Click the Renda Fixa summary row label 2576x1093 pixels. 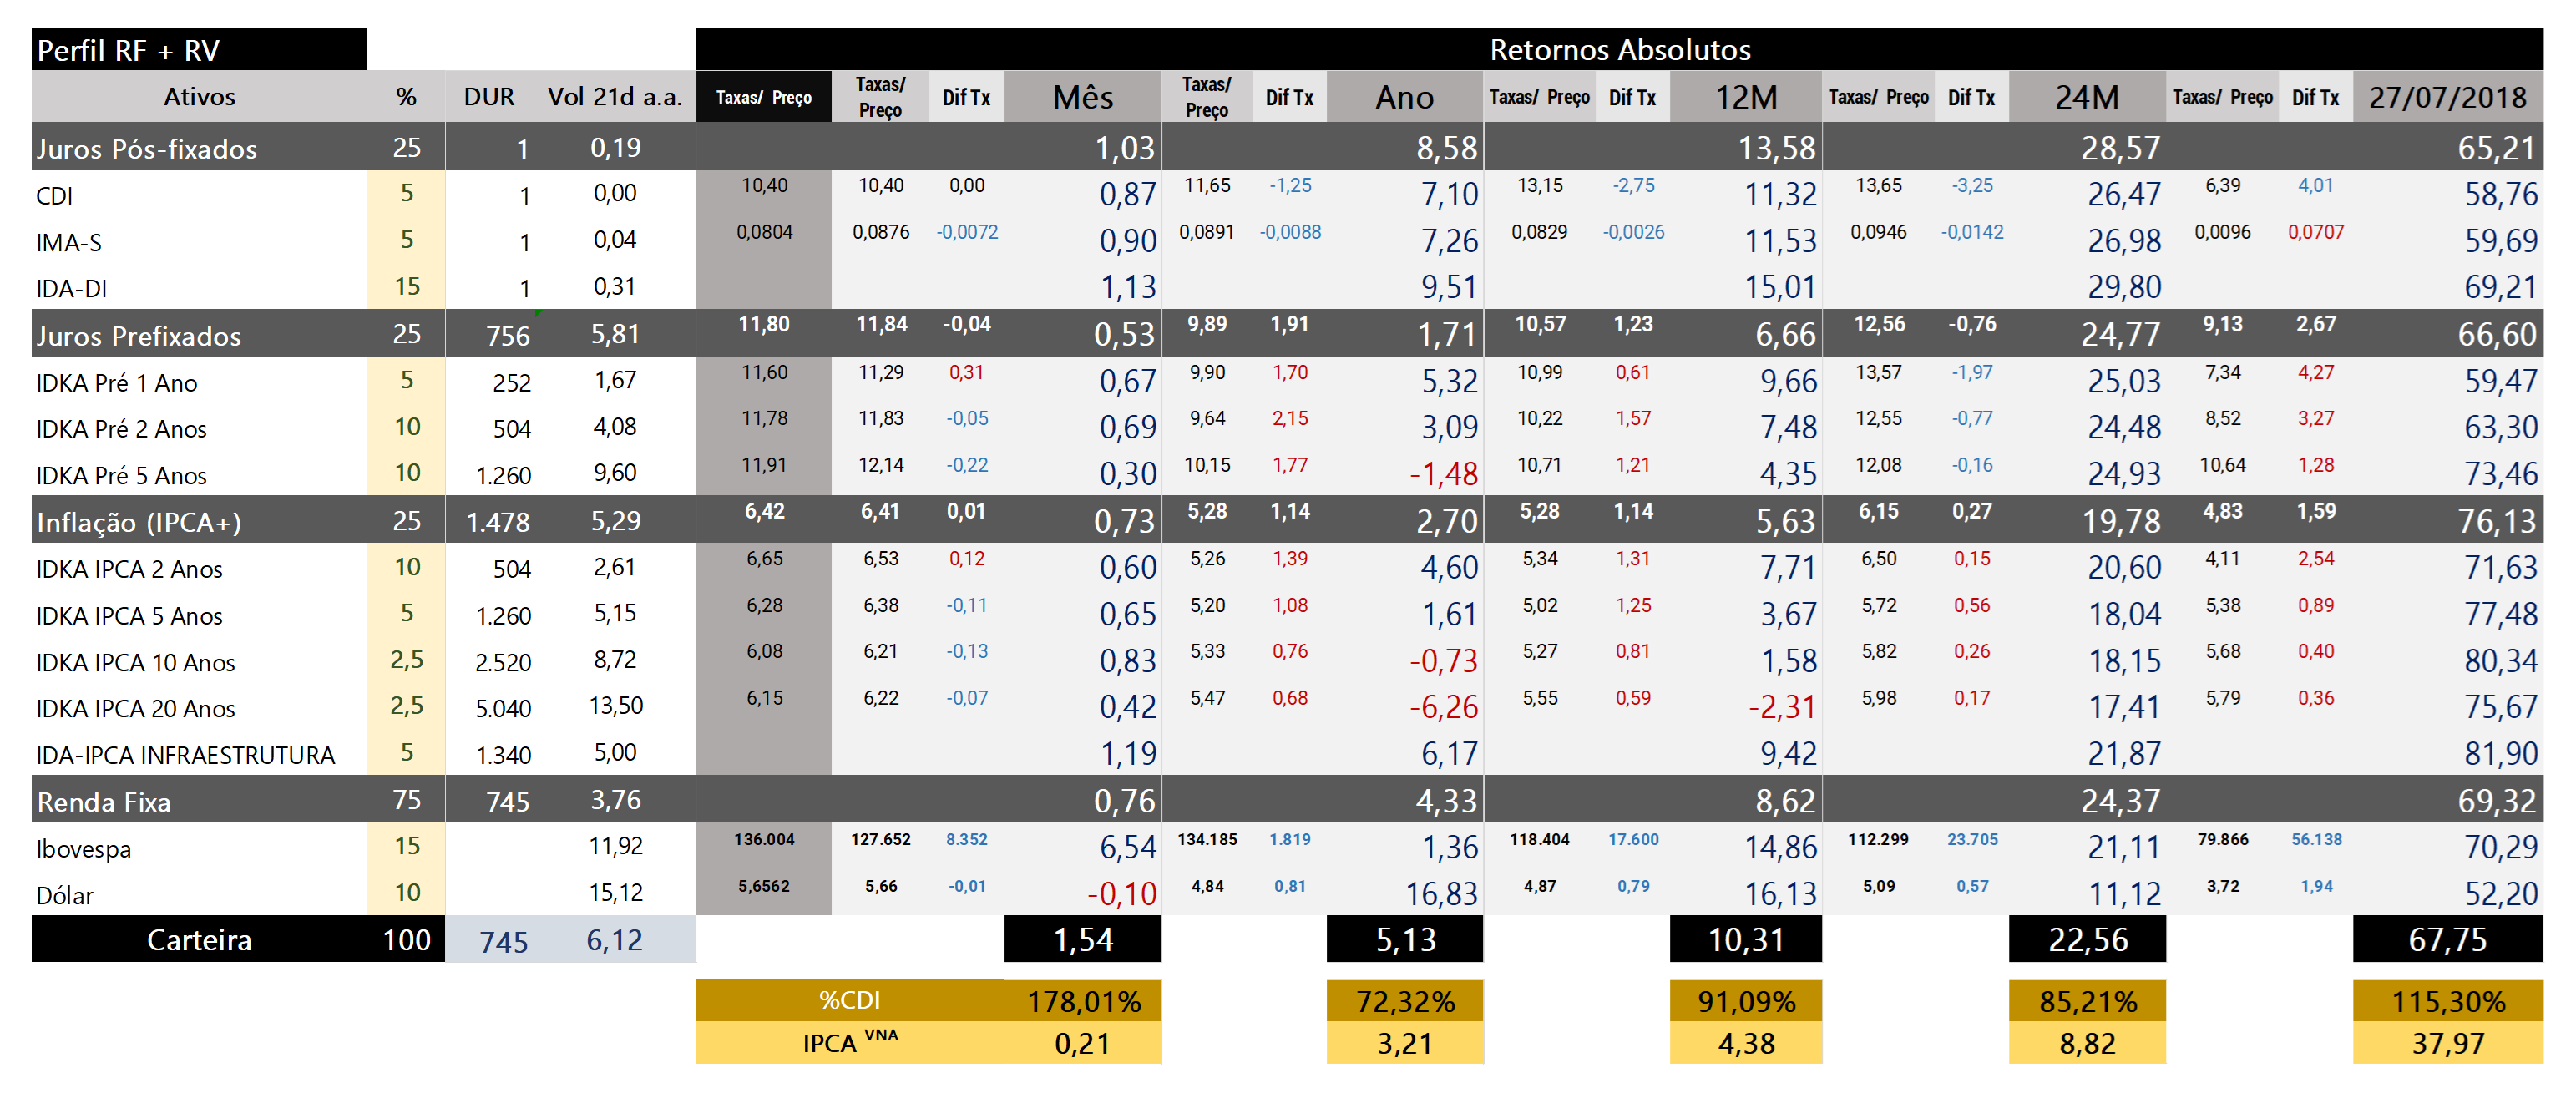pos(104,801)
